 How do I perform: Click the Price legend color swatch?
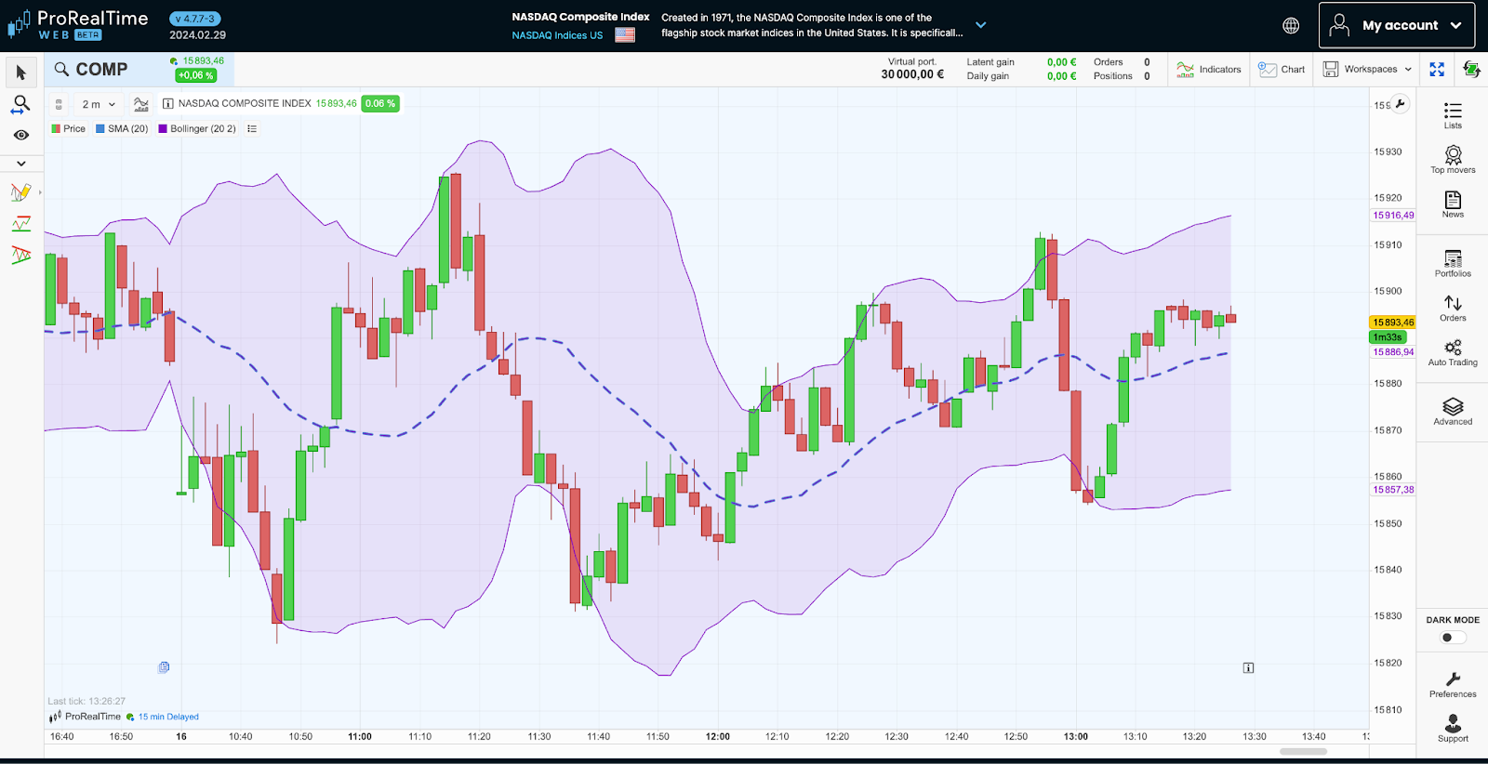pyautogui.click(x=56, y=129)
